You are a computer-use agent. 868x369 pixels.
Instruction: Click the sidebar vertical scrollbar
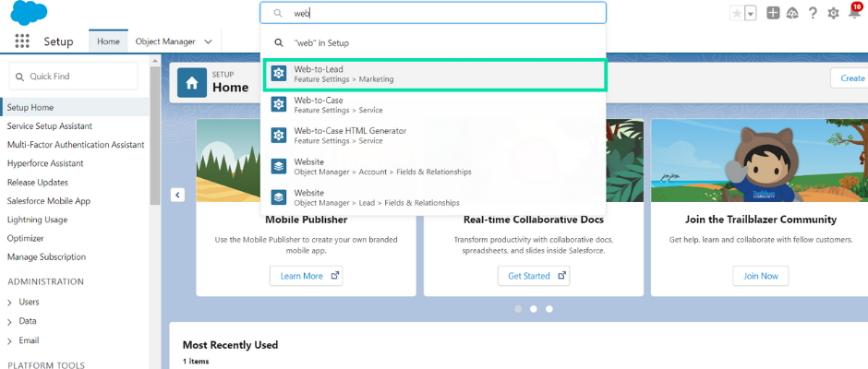click(x=155, y=136)
